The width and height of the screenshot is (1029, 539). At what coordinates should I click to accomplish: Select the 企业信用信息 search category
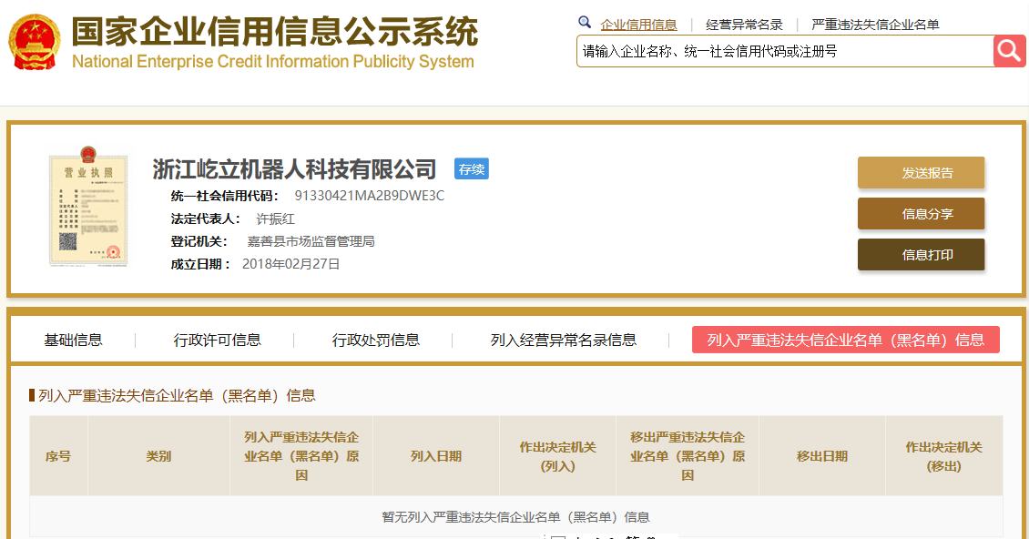tap(638, 25)
